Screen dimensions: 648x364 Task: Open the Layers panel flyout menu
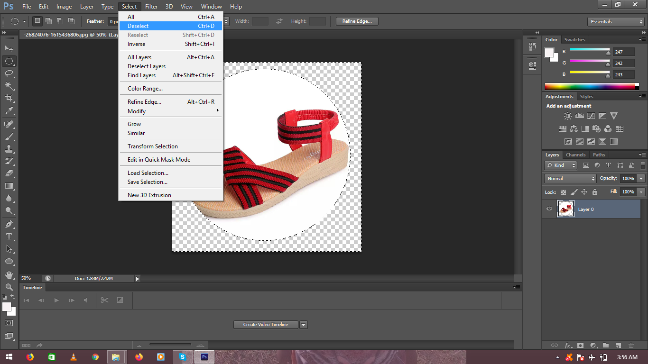pyautogui.click(x=642, y=155)
